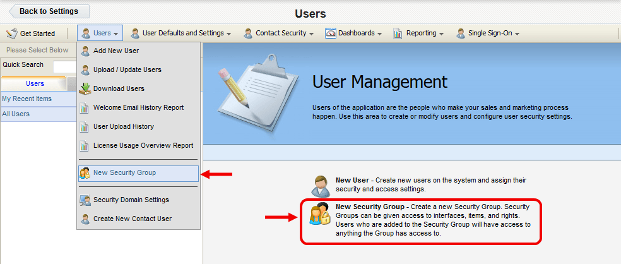
Task: Expand the Single Sign-On dropdown arrow
Action: (x=517, y=34)
